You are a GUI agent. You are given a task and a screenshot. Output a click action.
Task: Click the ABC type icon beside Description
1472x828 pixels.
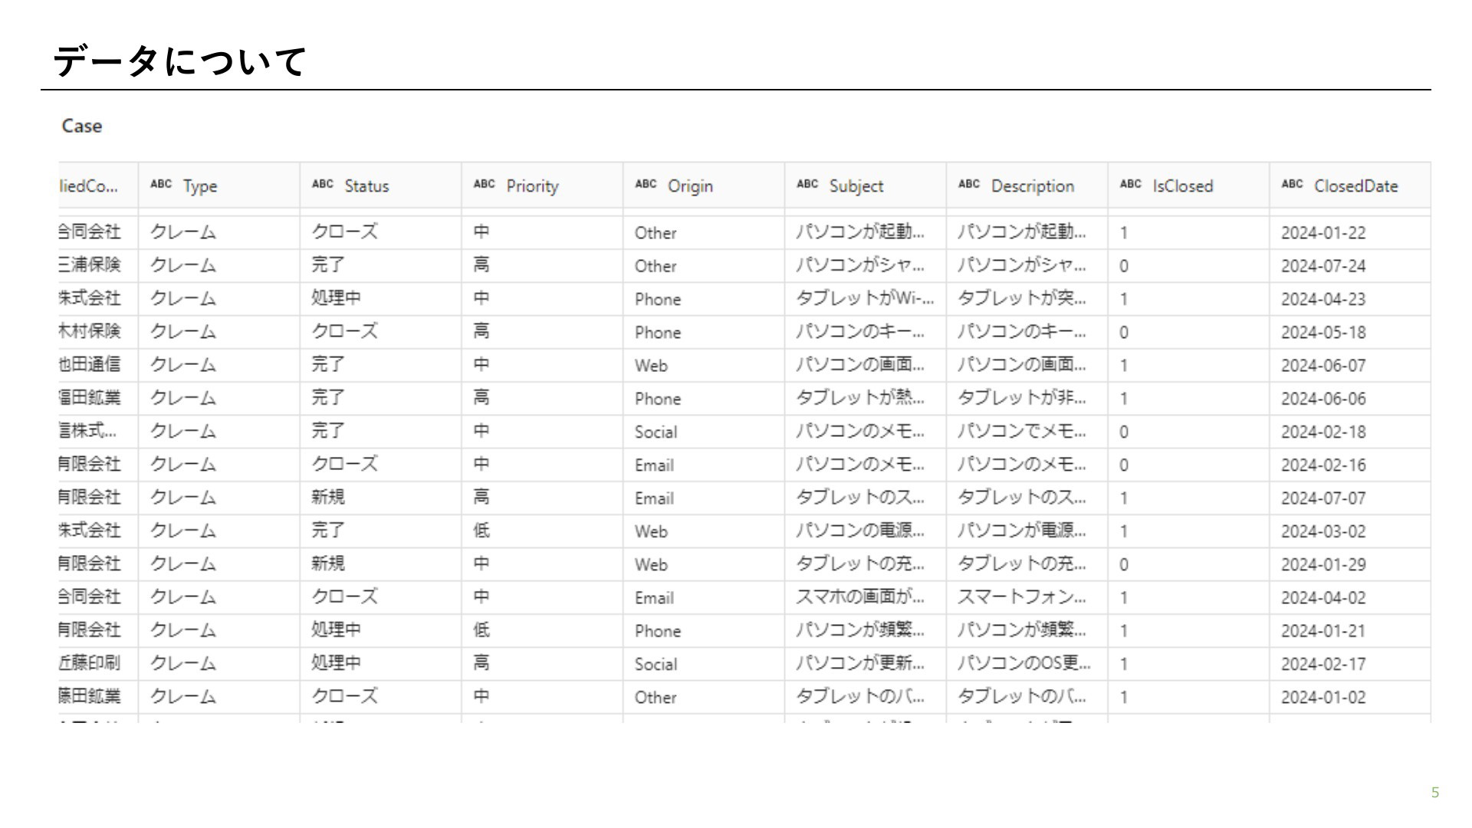[x=969, y=184]
